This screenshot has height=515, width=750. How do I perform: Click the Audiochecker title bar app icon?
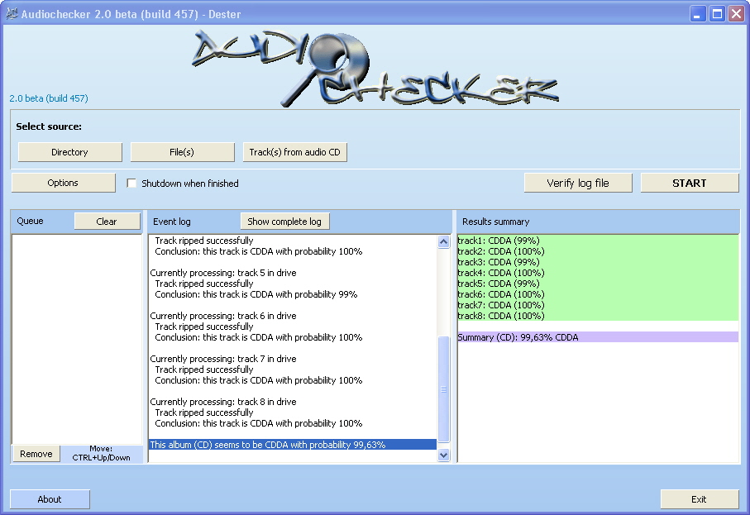[x=12, y=14]
